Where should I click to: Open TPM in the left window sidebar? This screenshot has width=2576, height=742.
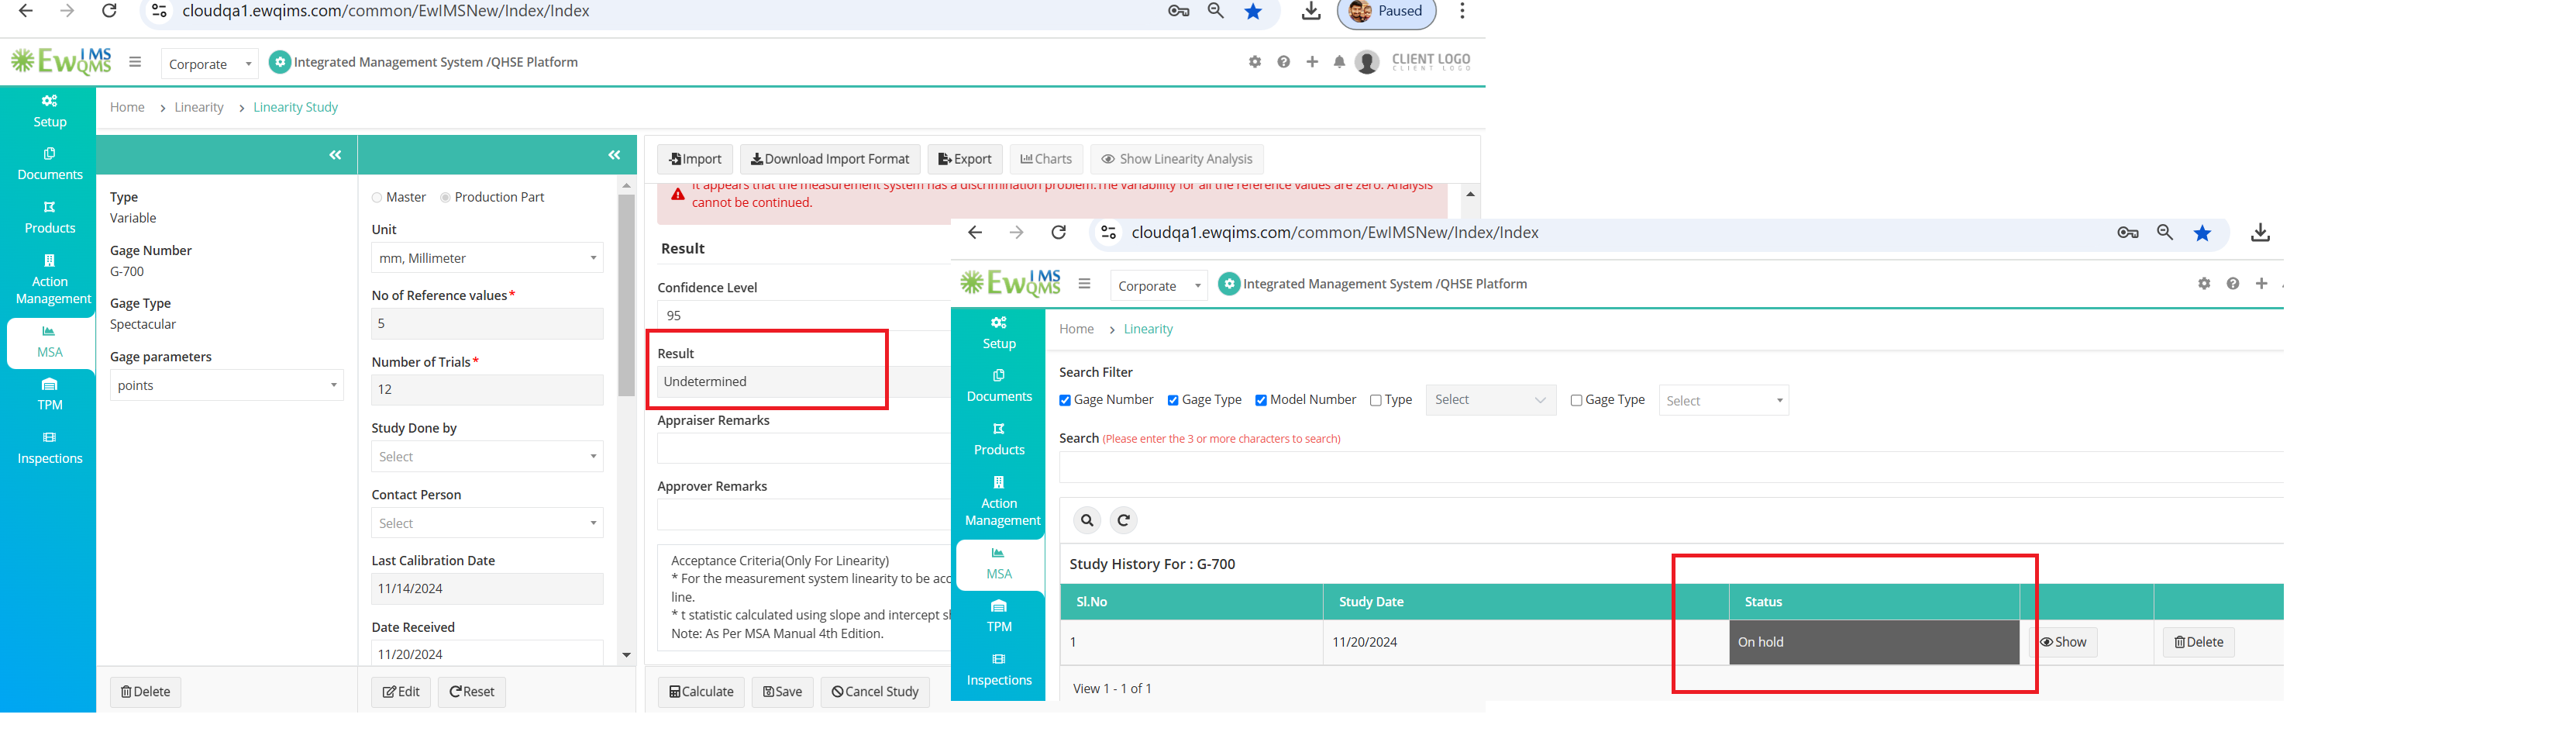[49, 395]
